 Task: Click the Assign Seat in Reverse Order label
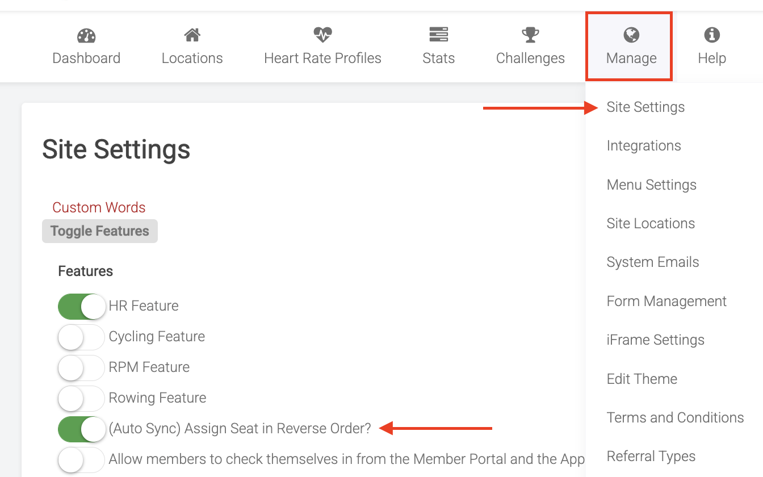[x=240, y=428]
